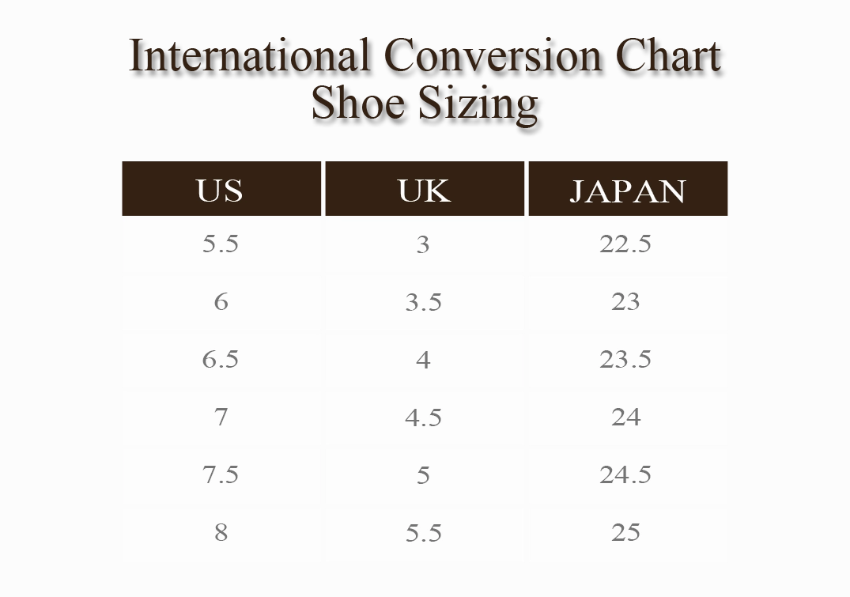The height and width of the screenshot is (597, 850).
Task: Click the US column header
Action: tap(221, 190)
